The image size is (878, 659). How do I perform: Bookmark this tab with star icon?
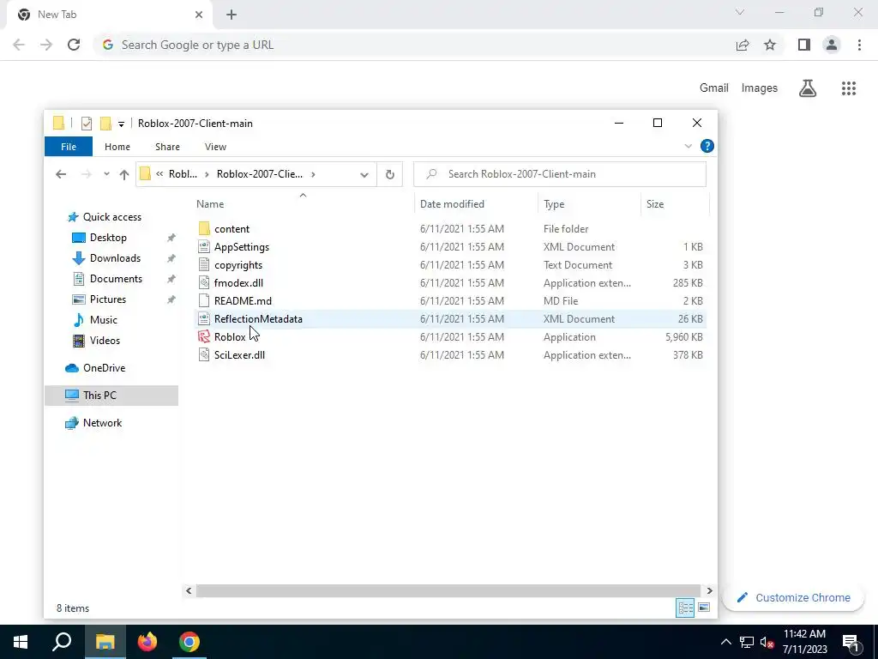point(770,45)
